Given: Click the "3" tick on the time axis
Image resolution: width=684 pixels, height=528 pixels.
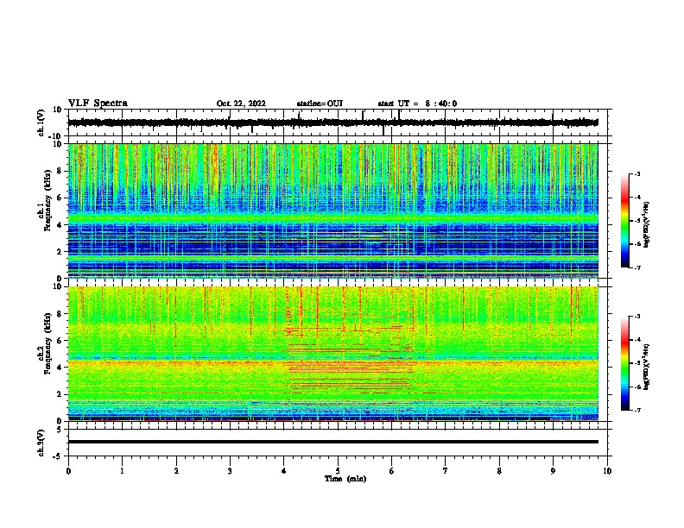Looking at the screenshot, I should tap(230, 471).
